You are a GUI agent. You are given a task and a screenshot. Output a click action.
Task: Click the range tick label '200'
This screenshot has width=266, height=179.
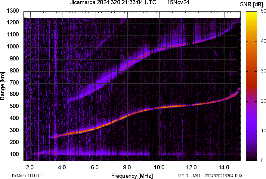pyautogui.click(x=14, y=142)
